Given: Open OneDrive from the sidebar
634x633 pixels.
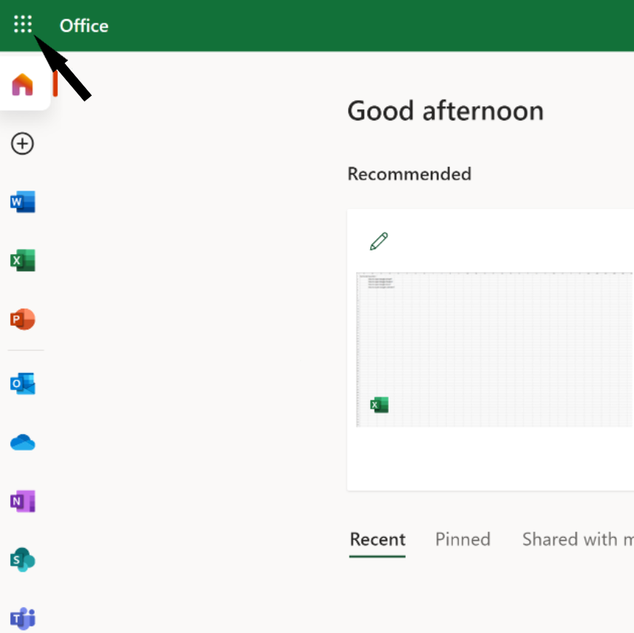Looking at the screenshot, I should 23,442.
